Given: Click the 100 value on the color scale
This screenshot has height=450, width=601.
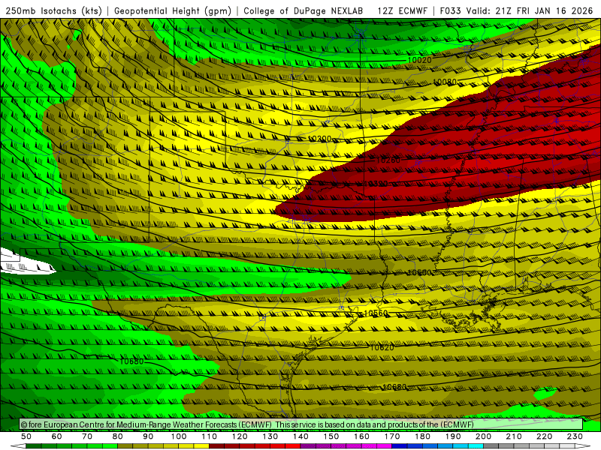Looking at the screenshot, I should coord(179,436).
